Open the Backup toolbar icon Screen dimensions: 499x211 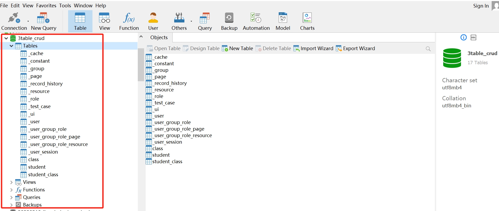[x=229, y=18]
